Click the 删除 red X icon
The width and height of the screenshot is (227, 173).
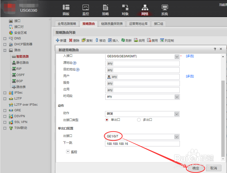71,40
